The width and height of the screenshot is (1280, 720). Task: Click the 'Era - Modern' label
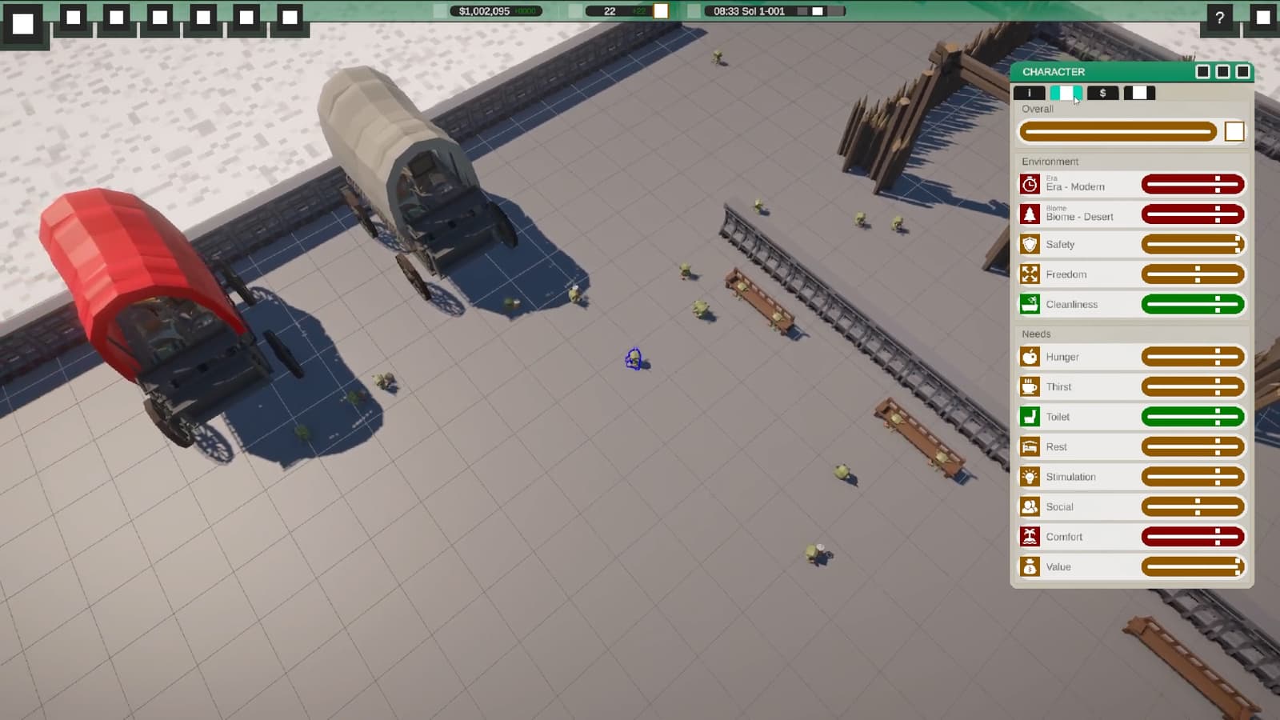click(1075, 187)
